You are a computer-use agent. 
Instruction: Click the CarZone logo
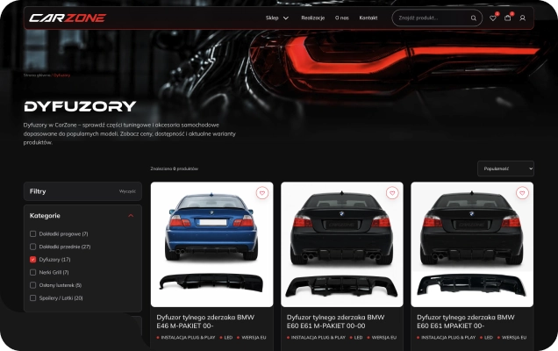tap(68, 18)
